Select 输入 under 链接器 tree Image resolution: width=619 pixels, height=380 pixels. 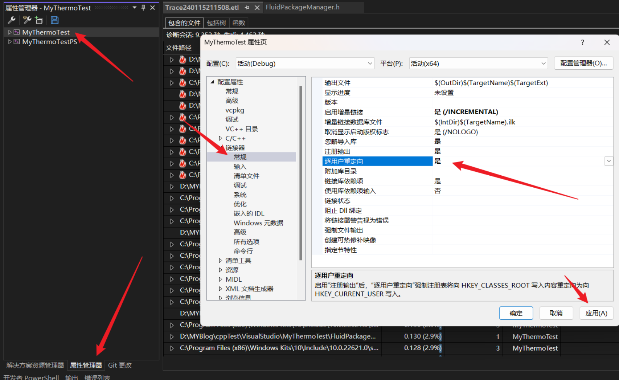coord(240,166)
